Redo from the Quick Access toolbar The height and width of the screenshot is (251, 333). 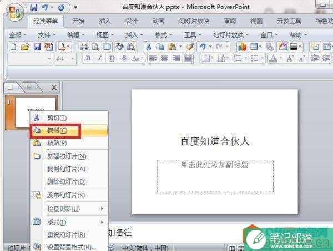61,8
